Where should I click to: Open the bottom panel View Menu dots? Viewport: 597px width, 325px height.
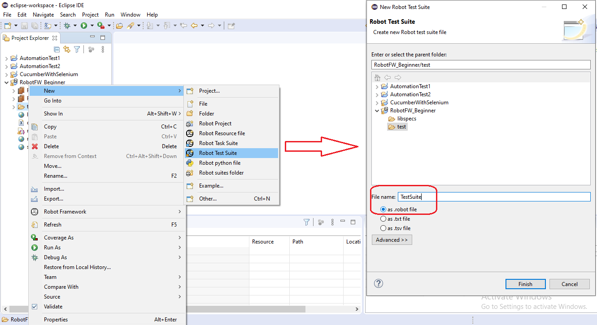point(332,222)
